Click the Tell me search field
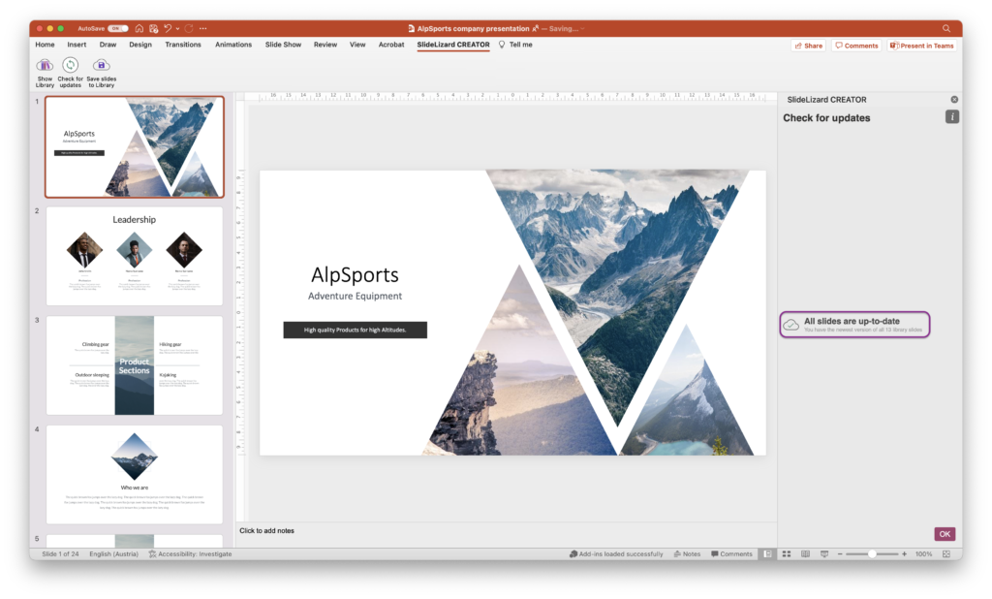This screenshot has height=599, width=992. 515,45
